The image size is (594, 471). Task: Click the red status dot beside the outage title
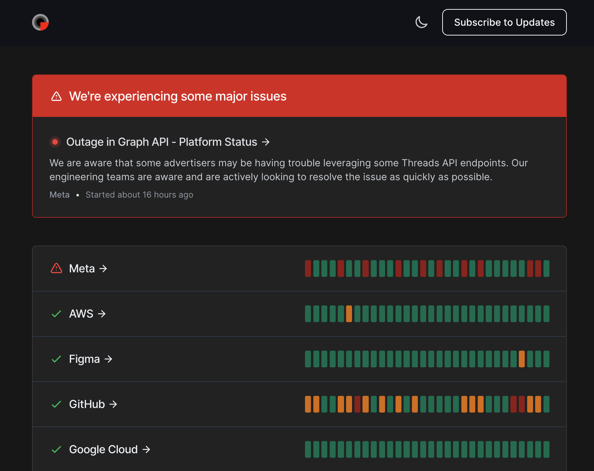(x=55, y=142)
